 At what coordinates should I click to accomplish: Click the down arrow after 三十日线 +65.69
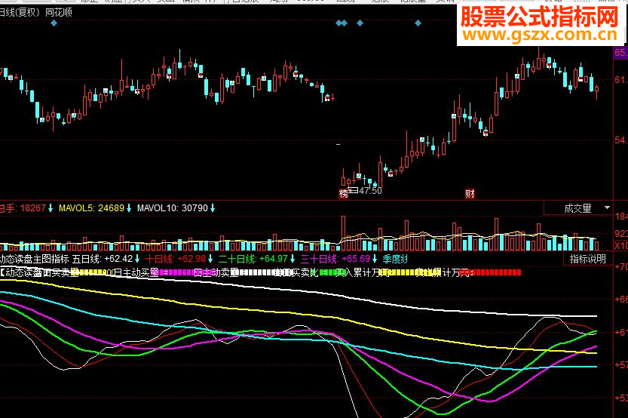click(x=375, y=259)
